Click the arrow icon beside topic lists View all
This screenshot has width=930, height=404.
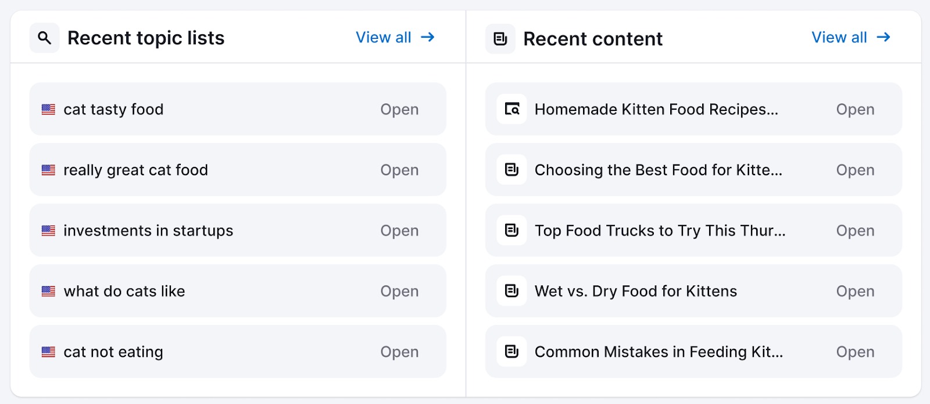428,37
